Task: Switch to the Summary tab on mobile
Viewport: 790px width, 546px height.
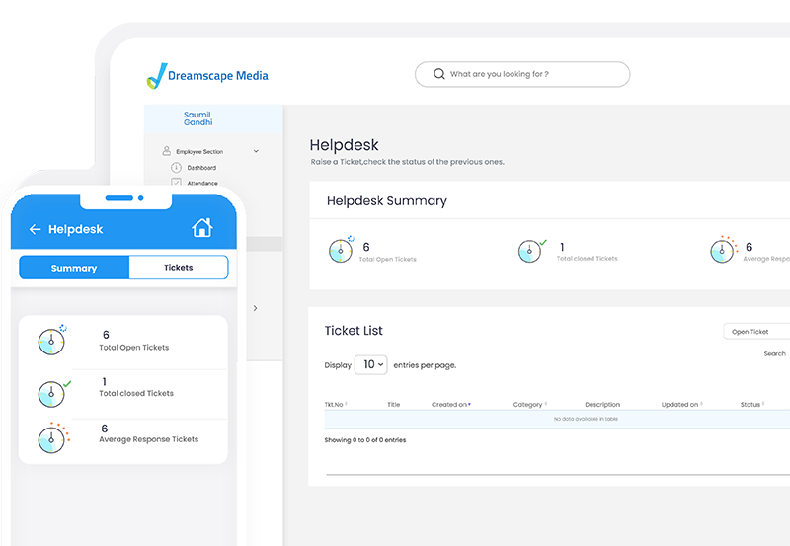Action: [x=74, y=268]
